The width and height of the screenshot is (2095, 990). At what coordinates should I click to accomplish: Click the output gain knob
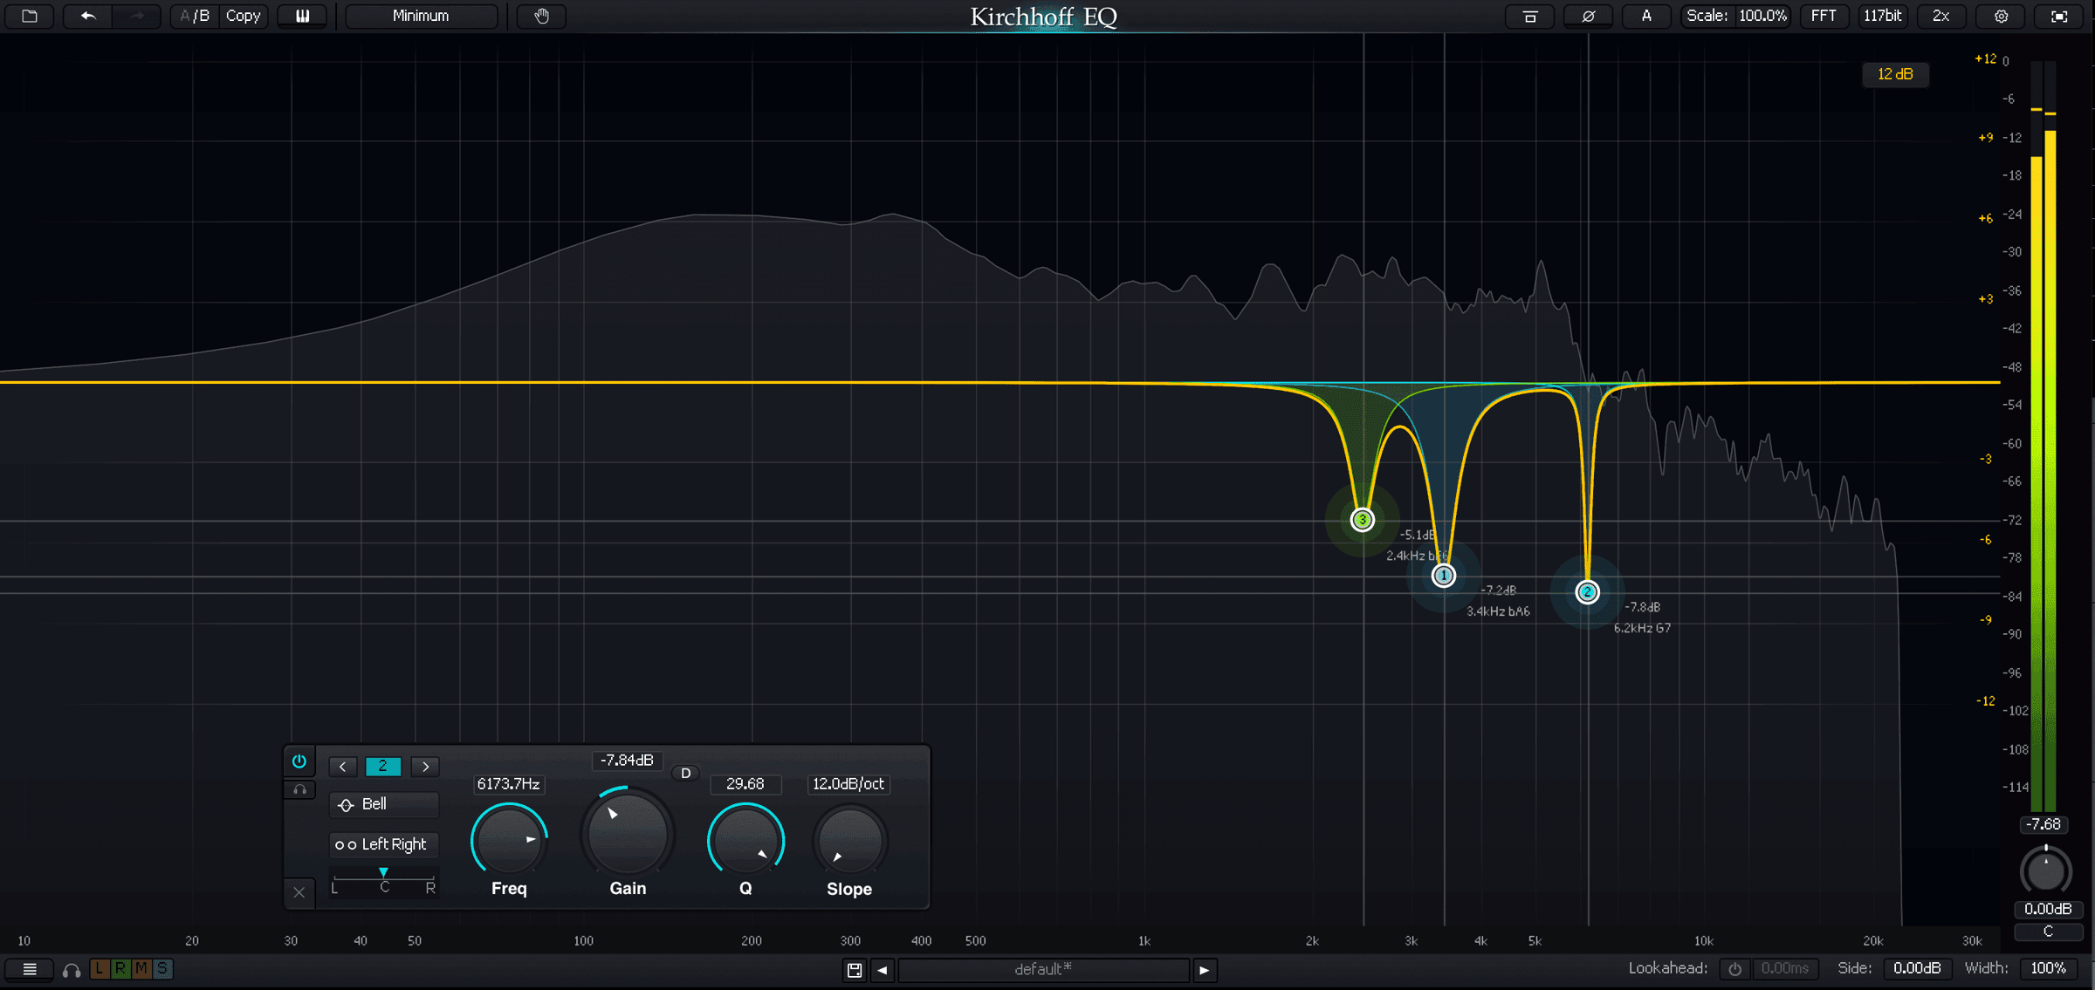coord(2045,871)
